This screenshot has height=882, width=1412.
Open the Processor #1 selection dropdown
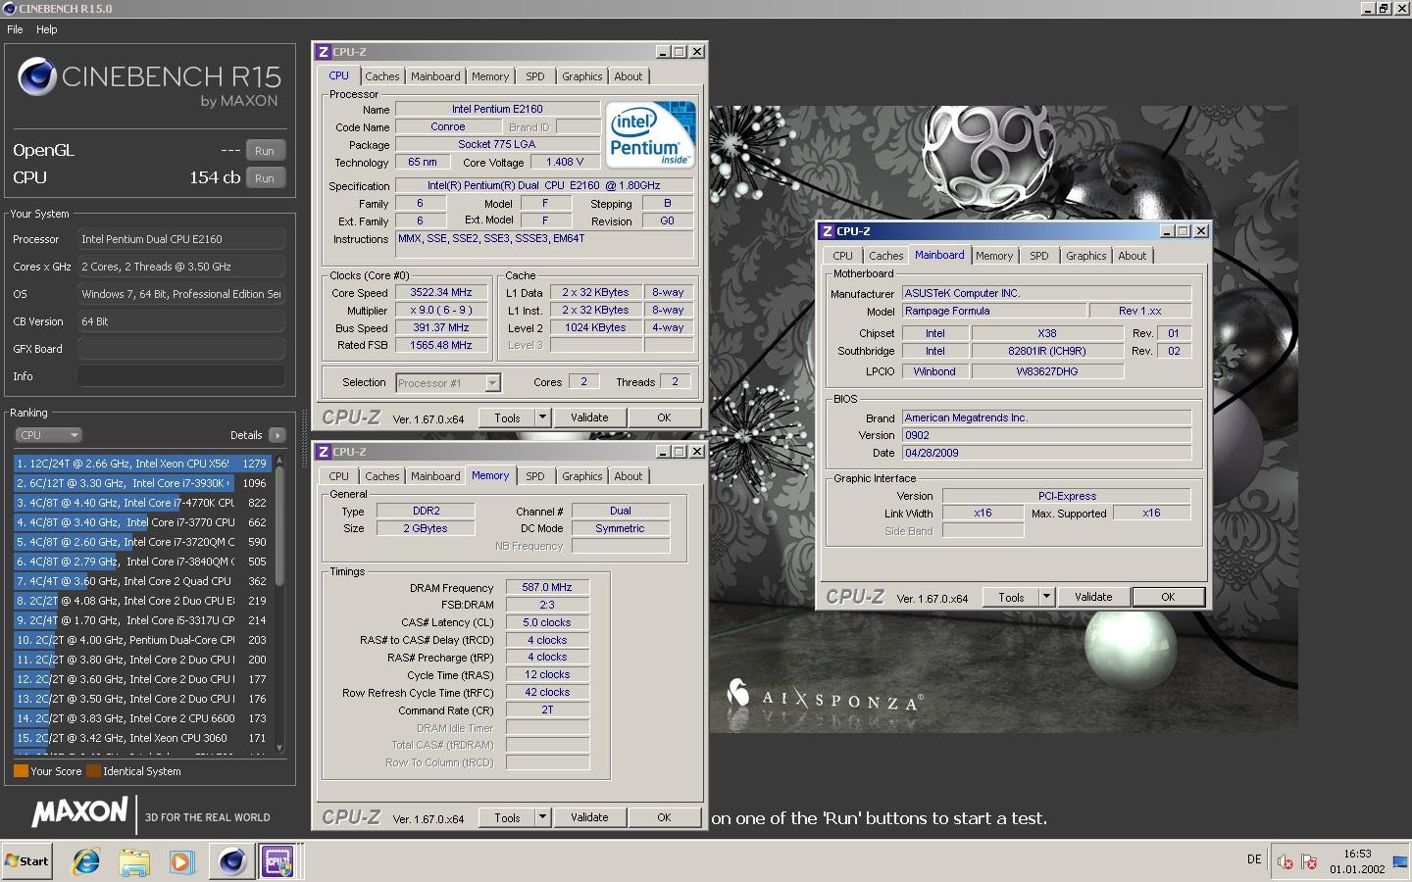(x=448, y=383)
